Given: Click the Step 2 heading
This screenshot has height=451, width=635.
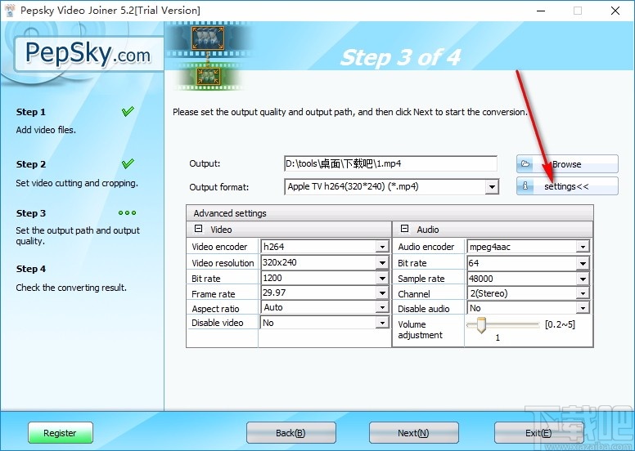Looking at the screenshot, I should [31, 164].
